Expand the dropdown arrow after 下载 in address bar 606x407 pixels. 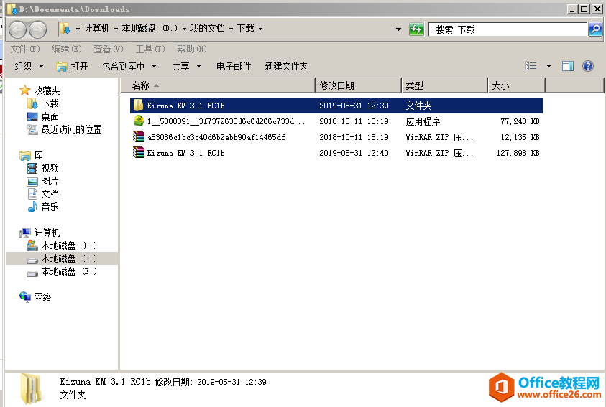[x=260, y=29]
